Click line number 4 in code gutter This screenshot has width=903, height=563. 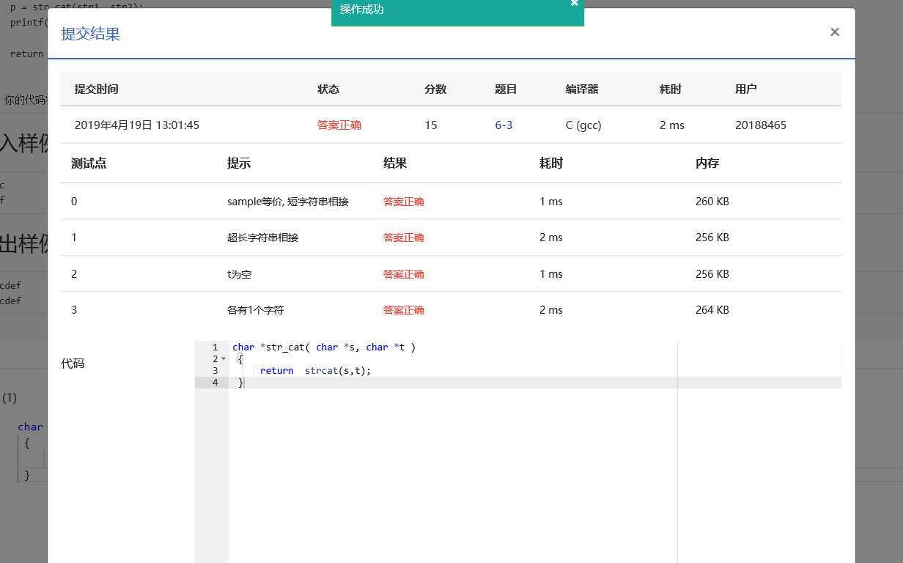pos(215,383)
